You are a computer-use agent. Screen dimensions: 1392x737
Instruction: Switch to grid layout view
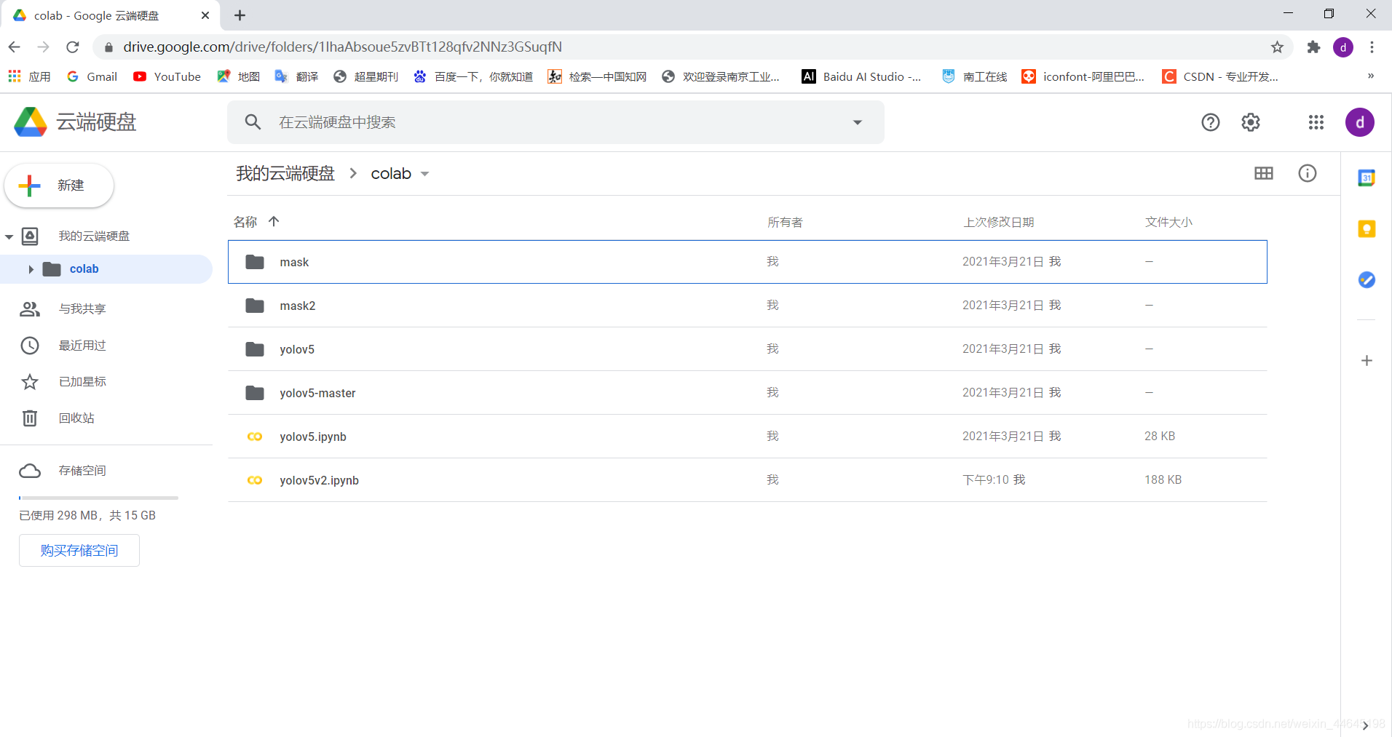1263,173
